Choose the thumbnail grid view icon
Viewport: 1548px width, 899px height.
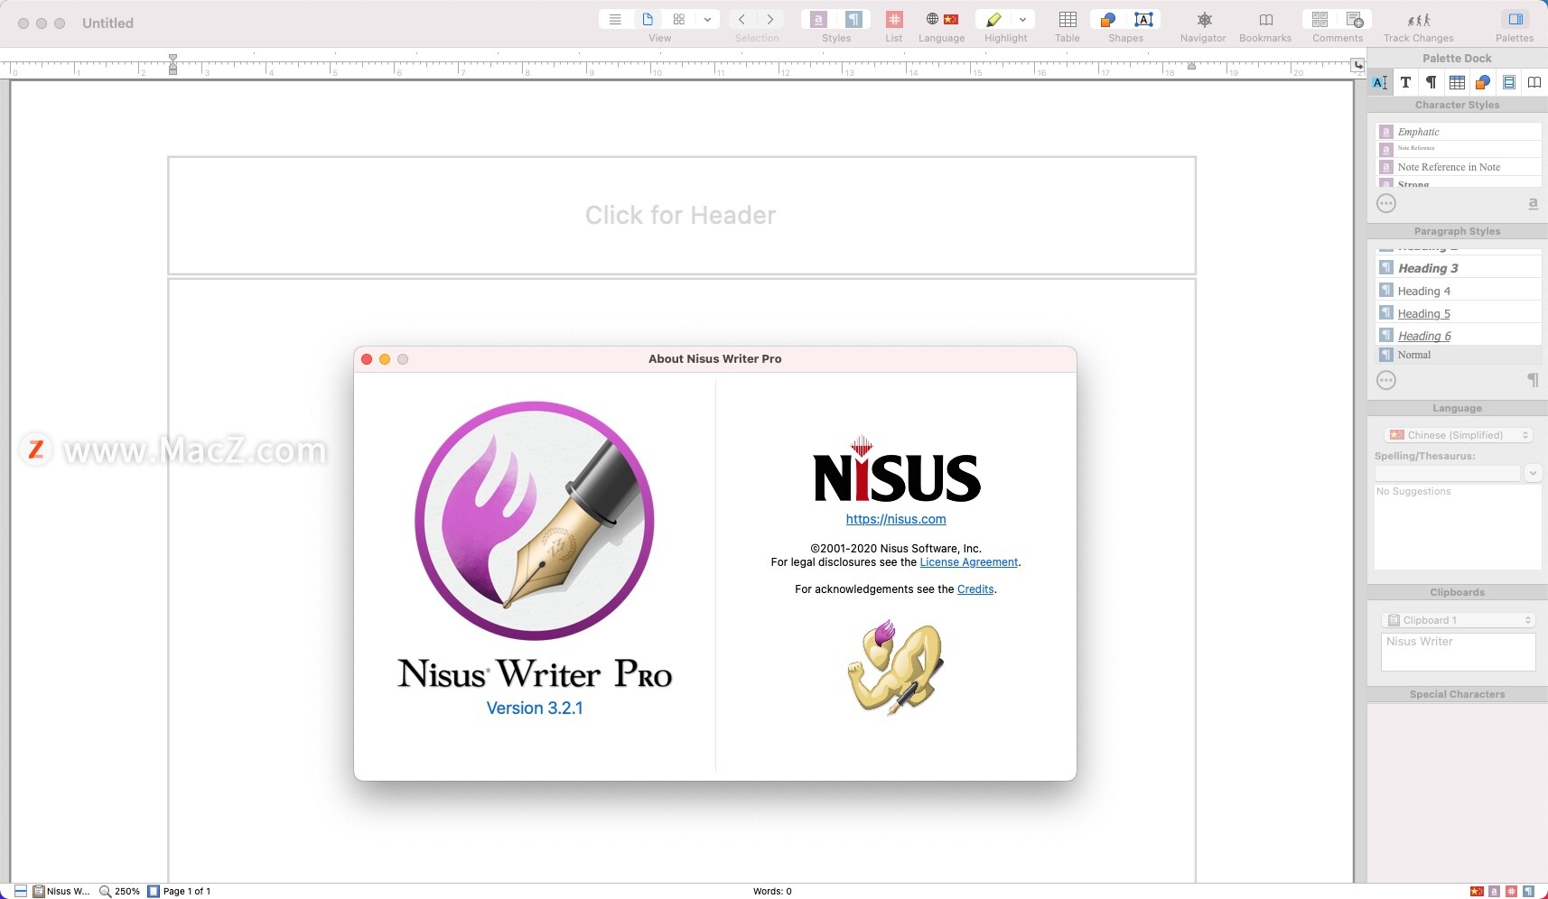coord(678,19)
